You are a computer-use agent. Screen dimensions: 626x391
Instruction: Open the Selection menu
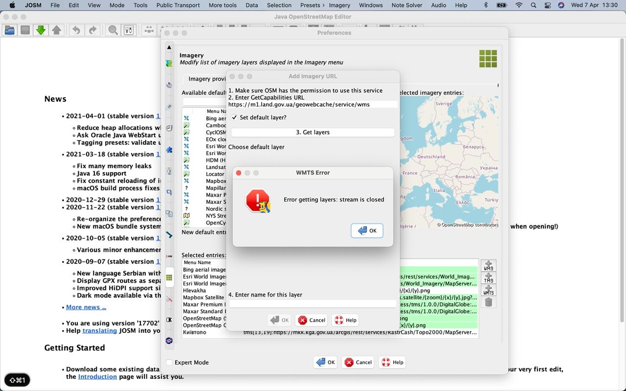(279, 5)
